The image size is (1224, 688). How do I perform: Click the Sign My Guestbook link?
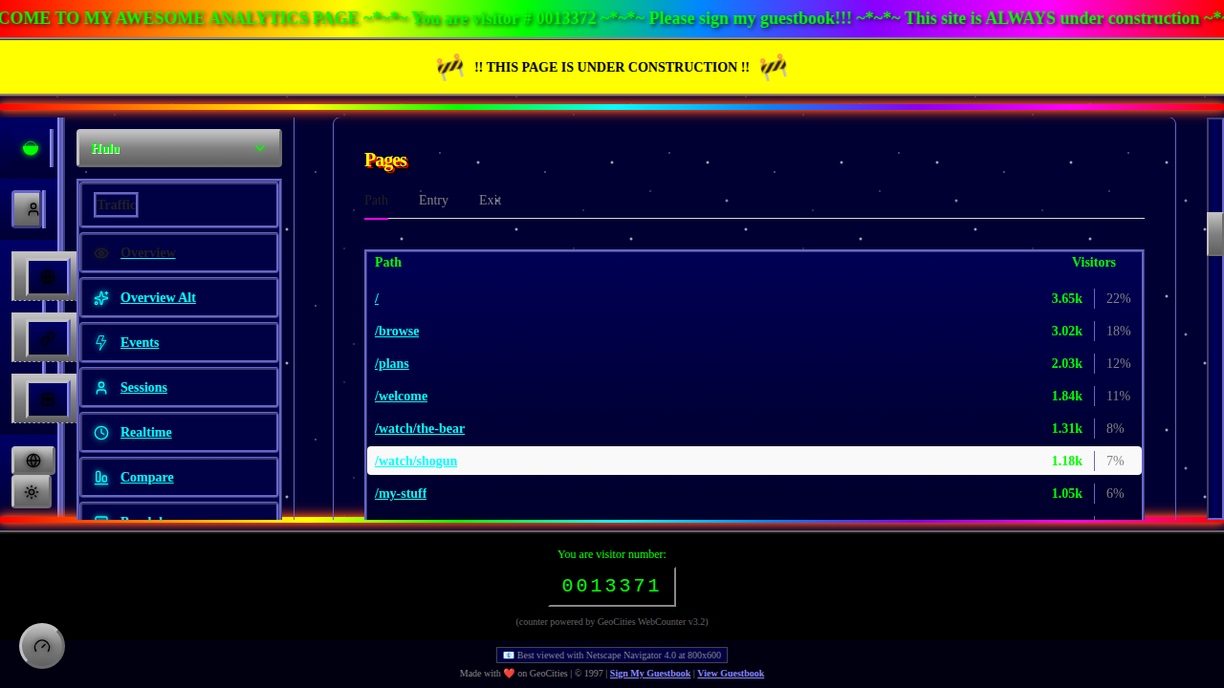pos(649,674)
